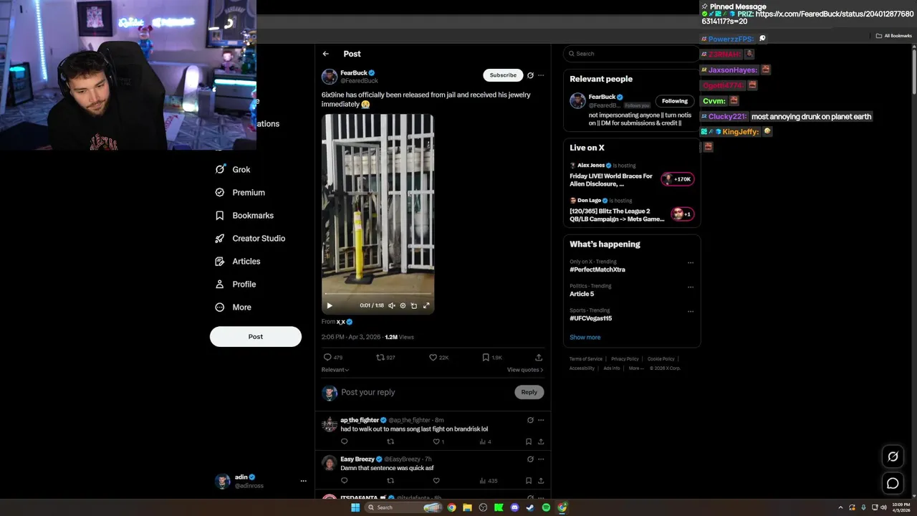
Task: Unmute the video with the speaker icon
Action: click(392, 305)
